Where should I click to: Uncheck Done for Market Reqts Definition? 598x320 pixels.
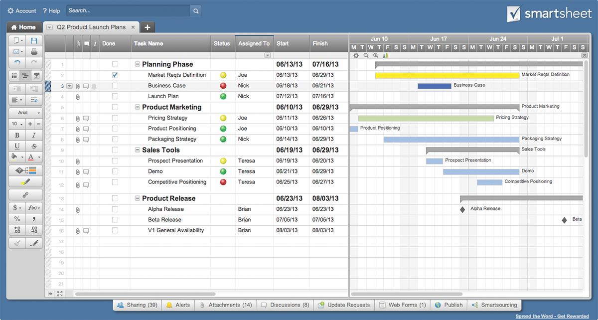pyautogui.click(x=115, y=75)
